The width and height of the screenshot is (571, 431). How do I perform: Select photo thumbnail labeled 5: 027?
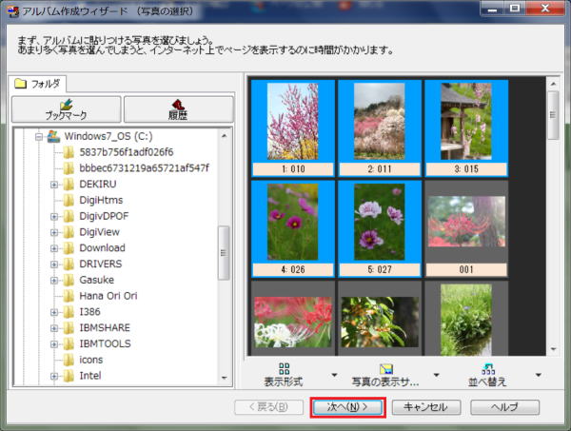pos(380,228)
